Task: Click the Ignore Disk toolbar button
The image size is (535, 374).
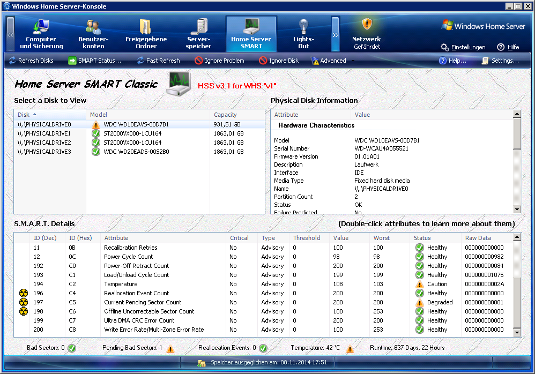Action: [x=279, y=61]
